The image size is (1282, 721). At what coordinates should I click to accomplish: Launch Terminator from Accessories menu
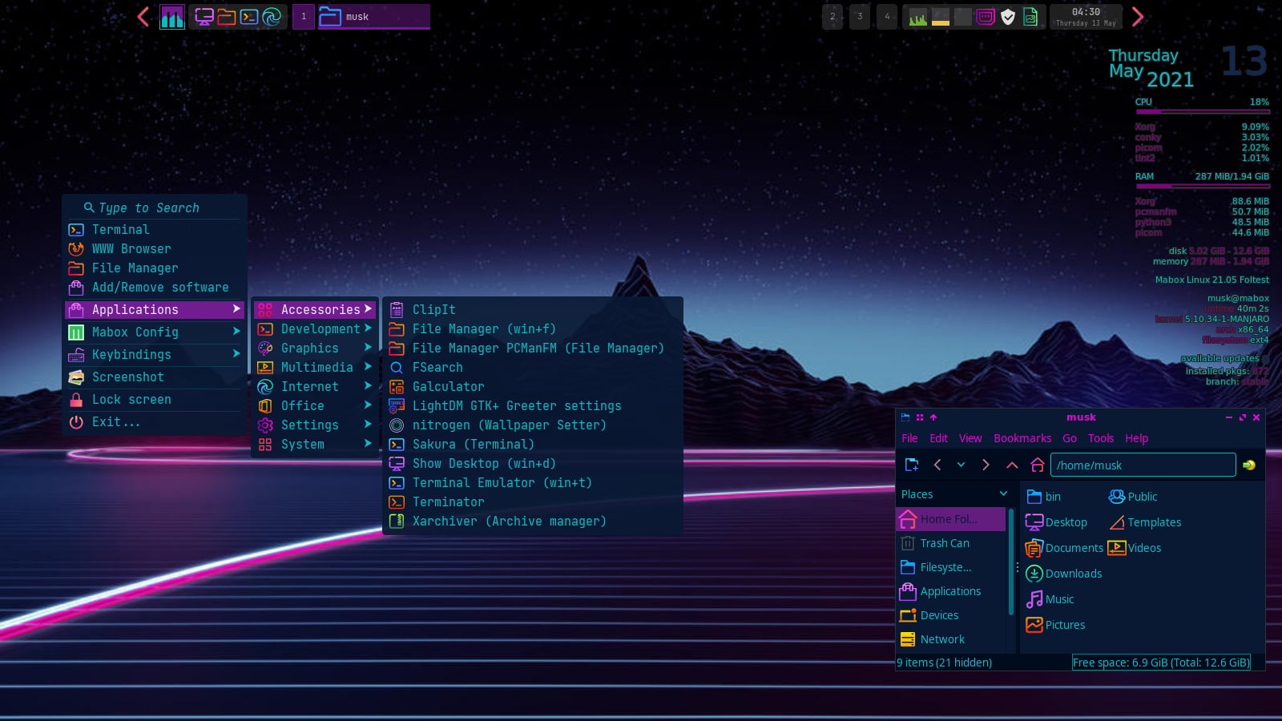[x=448, y=501]
